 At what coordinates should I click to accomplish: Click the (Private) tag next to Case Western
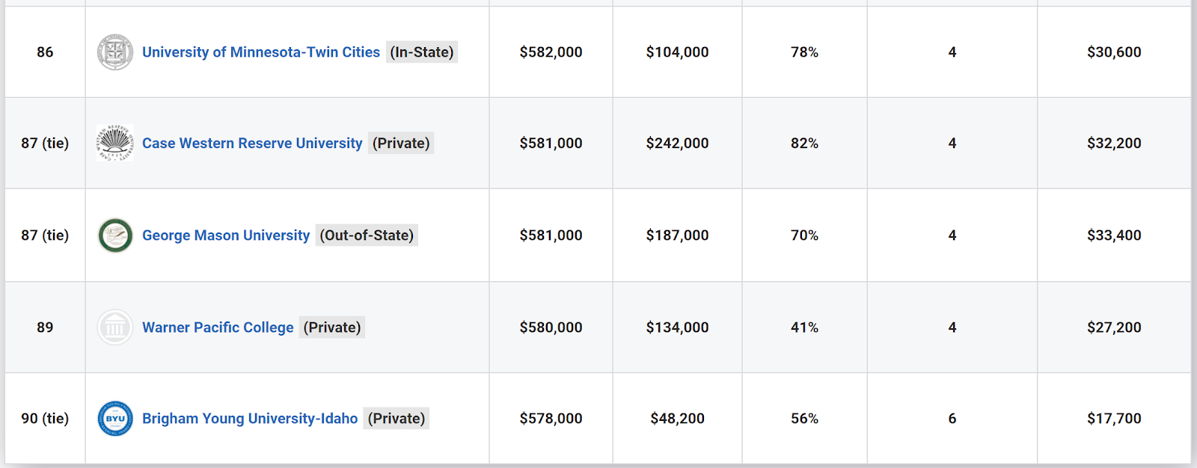pyautogui.click(x=401, y=143)
